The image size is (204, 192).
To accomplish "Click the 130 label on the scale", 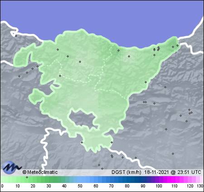I will 200,186.
